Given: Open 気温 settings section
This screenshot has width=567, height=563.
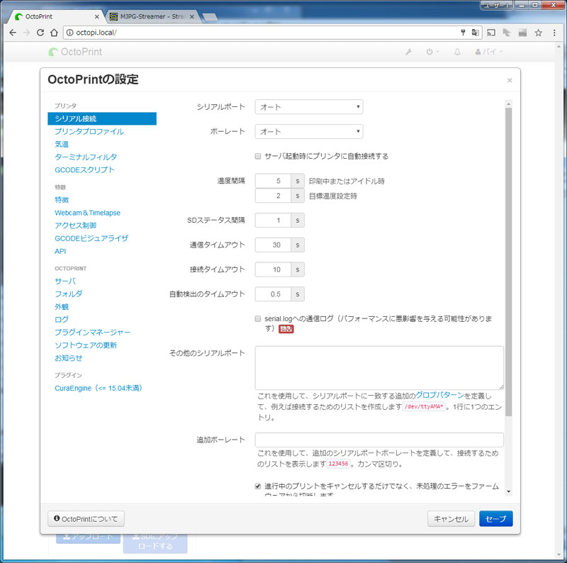Looking at the screenshot, I should tap(62, 144).
